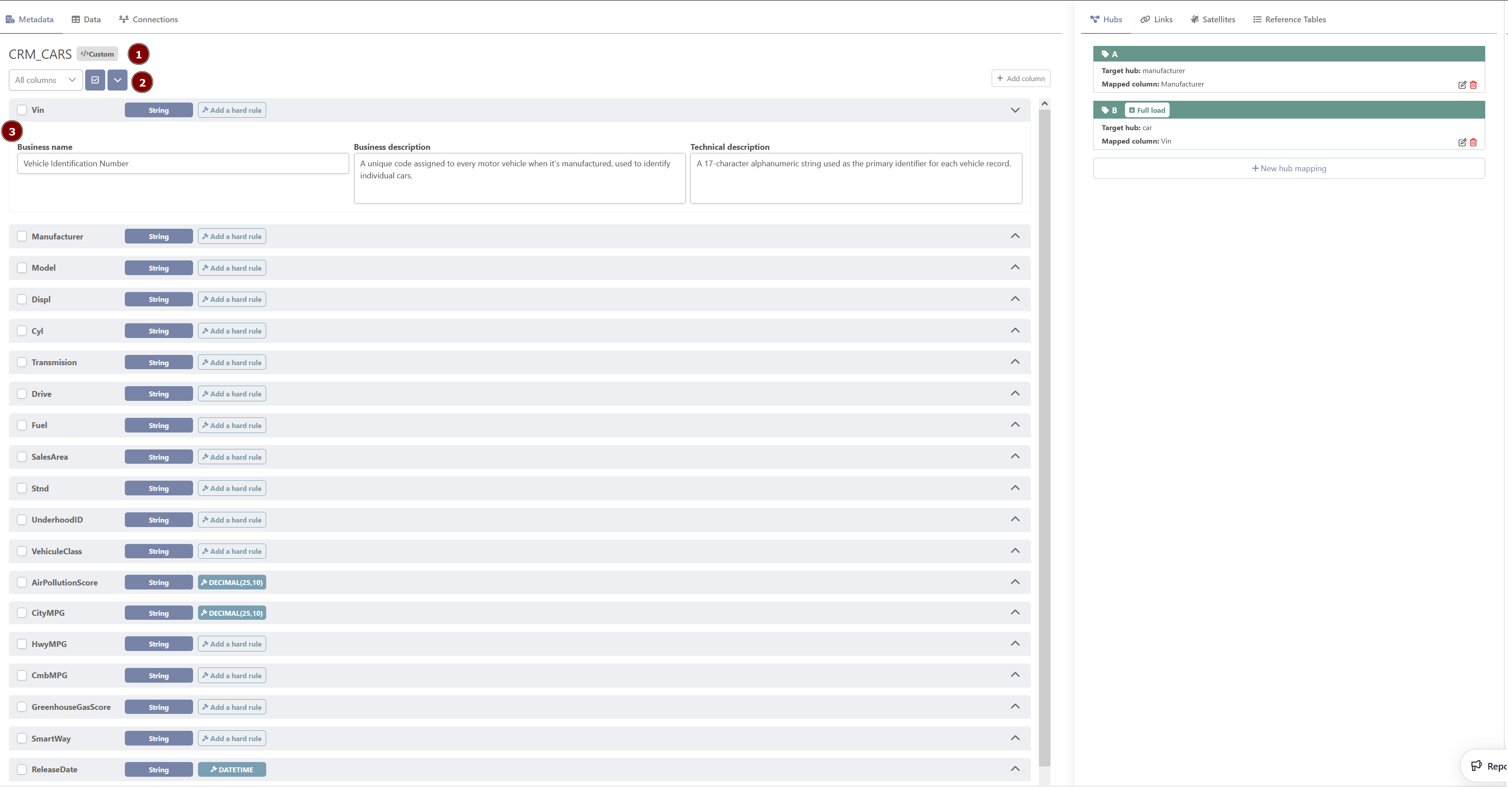This screenshot has width=1508, height=787.
Task: Click the Business name input field
Action: (x=183, y=163)
